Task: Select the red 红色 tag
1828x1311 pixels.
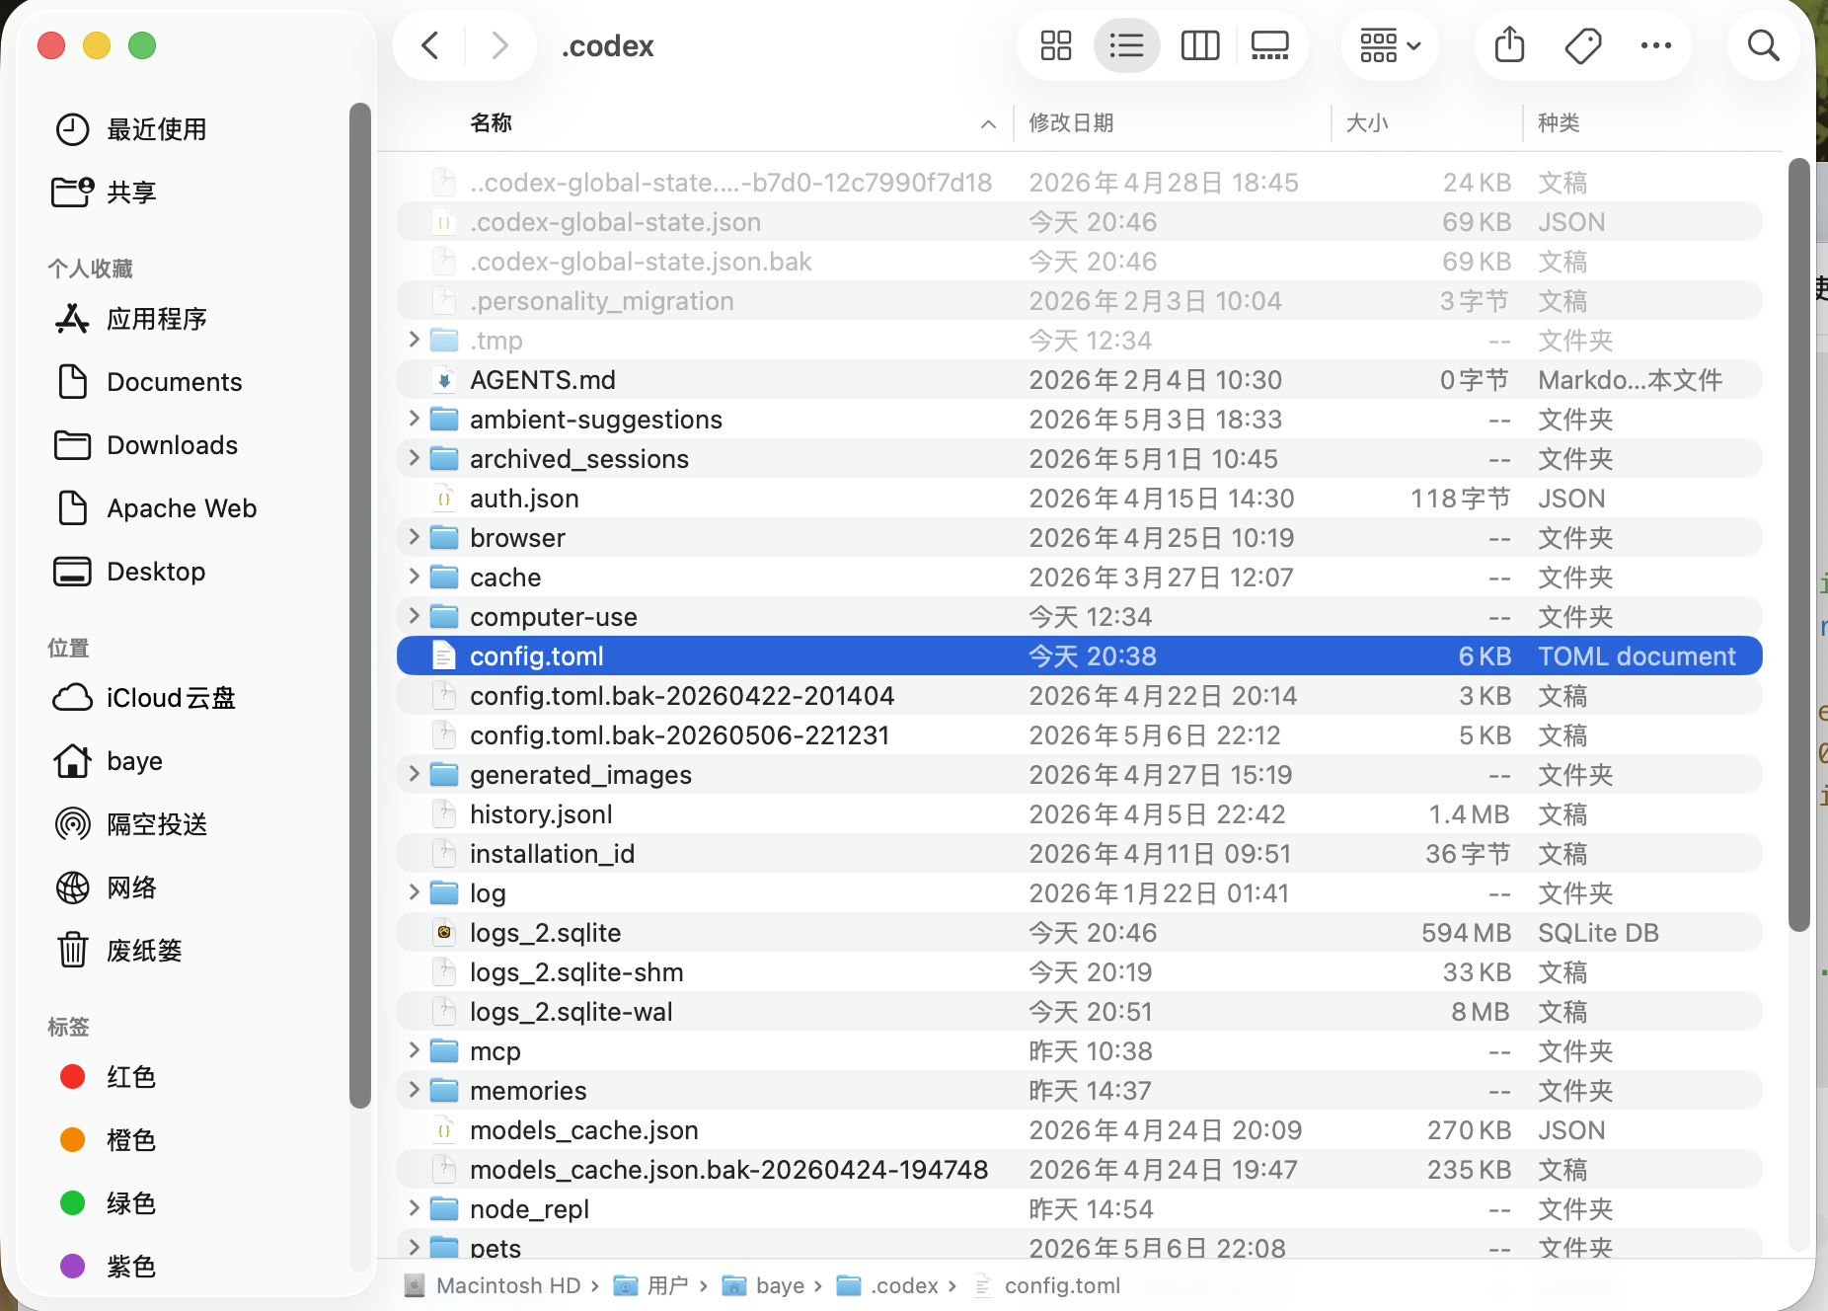Action: [x=107, y=1077]
